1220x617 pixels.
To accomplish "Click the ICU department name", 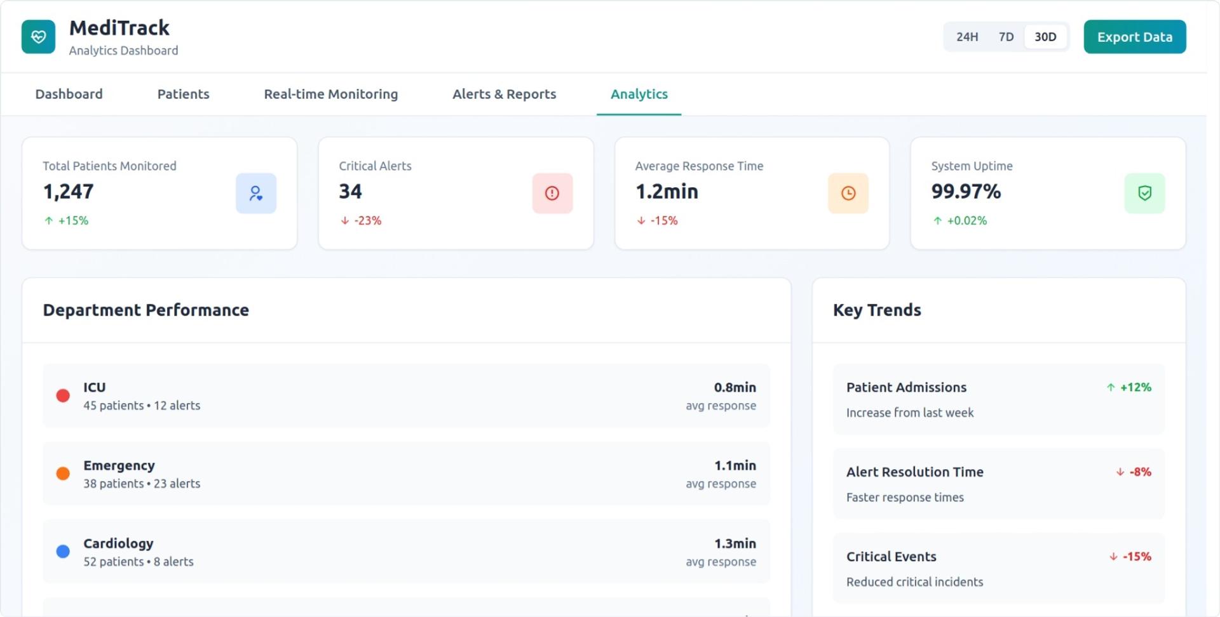I will (95, 387).
